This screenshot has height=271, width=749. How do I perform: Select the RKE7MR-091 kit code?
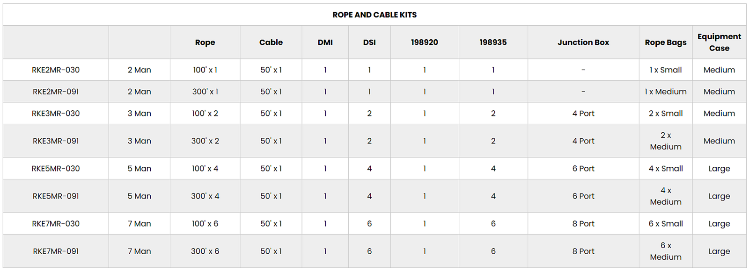[x=56, y=251]
